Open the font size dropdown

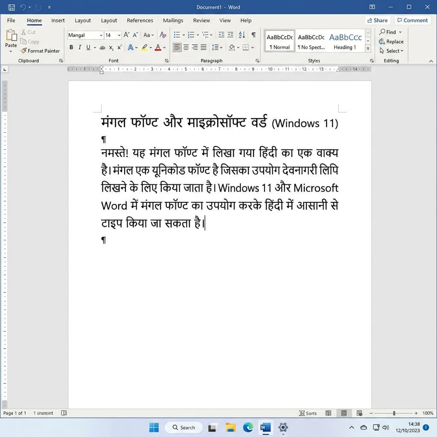[x=119, y=35]
